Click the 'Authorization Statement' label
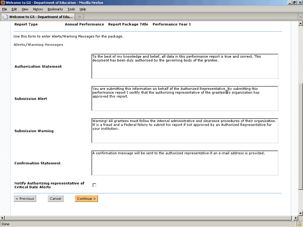The width and height of the screenshot is (303, 227). 38,66
